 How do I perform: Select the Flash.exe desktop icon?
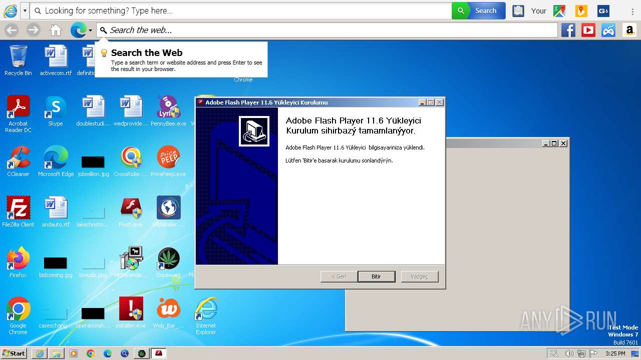point(131,212)
